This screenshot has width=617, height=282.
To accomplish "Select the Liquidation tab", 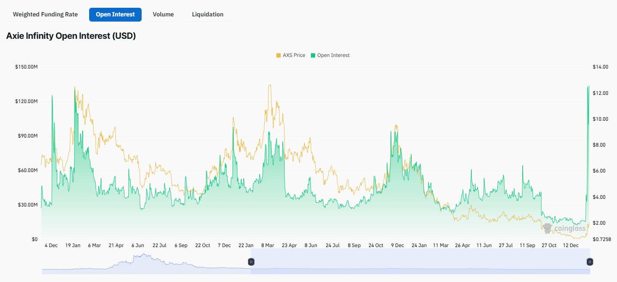I will [x=208, y=14].
